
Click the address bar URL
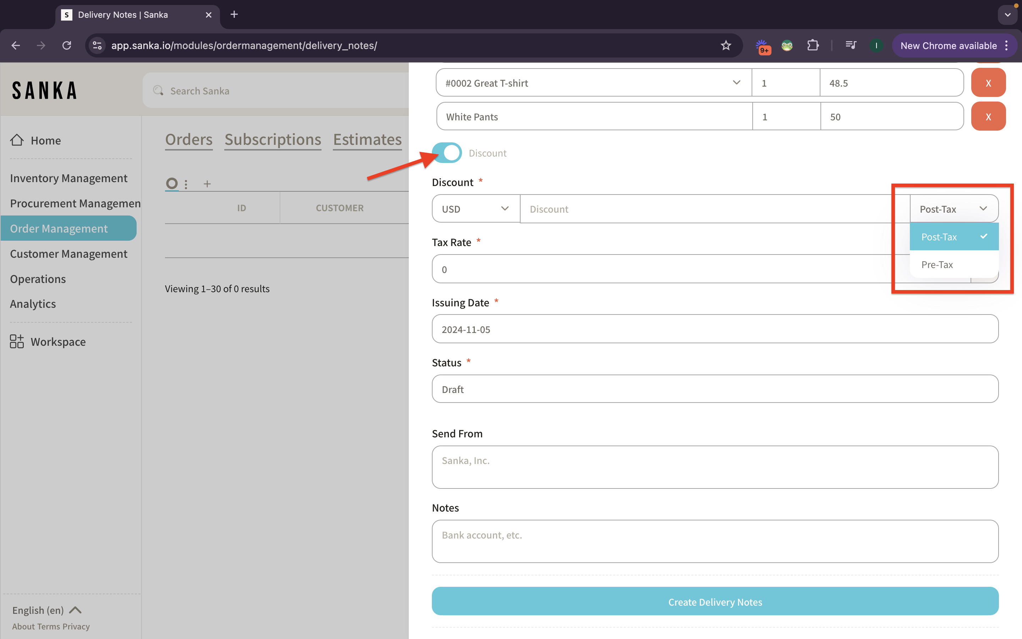[x=244, y=45]
